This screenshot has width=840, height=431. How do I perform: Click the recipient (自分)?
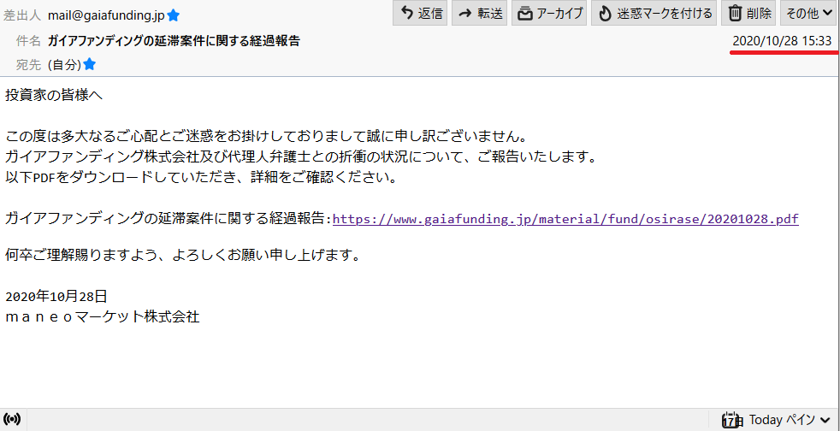[x=64, y=65]
